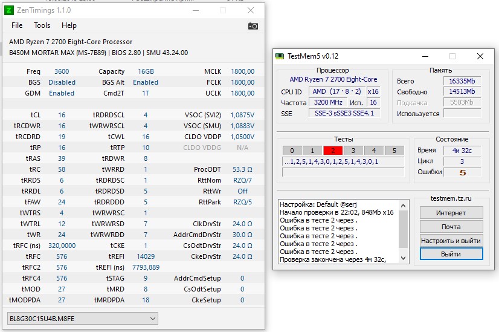Click the Cmd2T value 1T
The height and width of the screenshot is (332, 499).
(x=146, y=93)
